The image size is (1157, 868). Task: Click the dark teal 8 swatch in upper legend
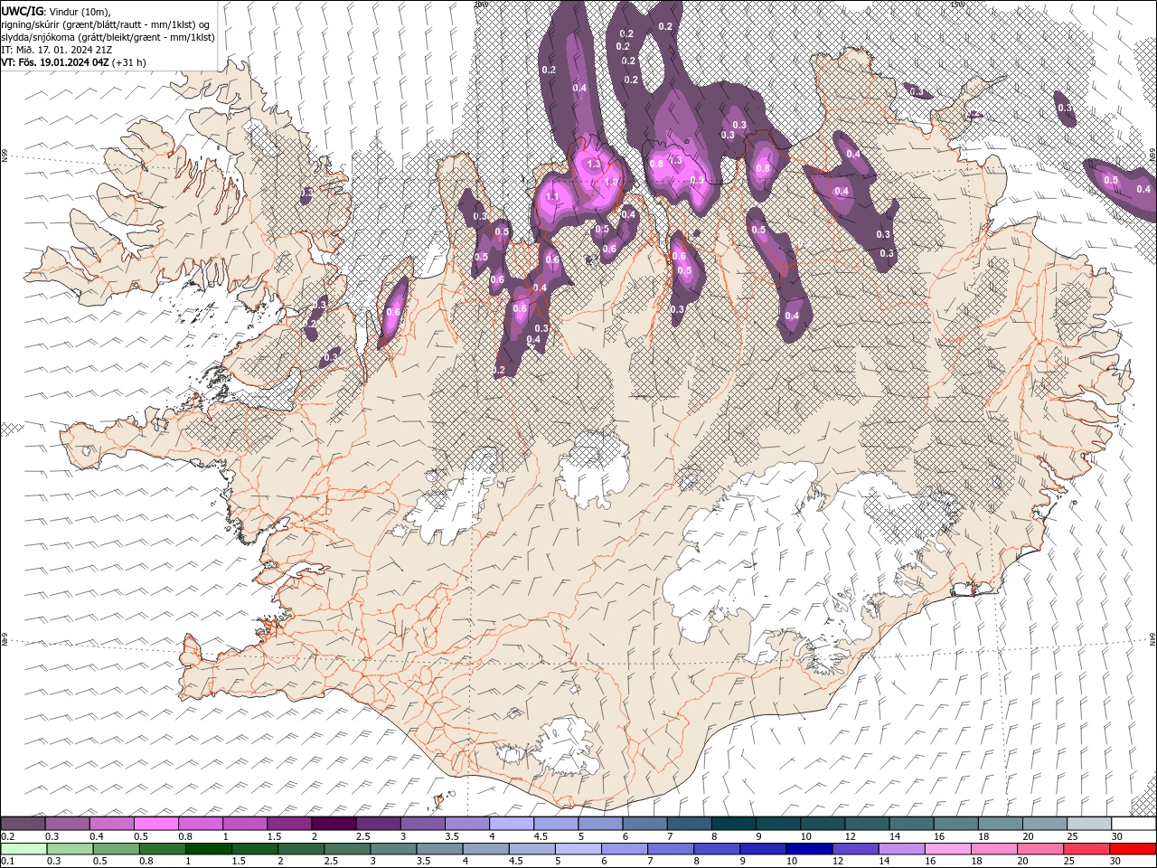[733, 824]
